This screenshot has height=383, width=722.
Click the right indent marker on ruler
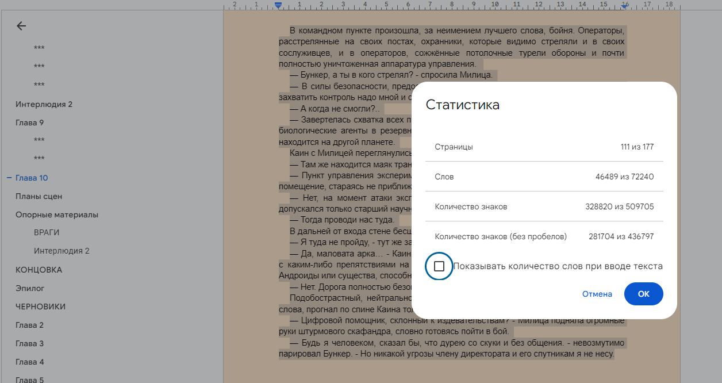click(625, 6)
